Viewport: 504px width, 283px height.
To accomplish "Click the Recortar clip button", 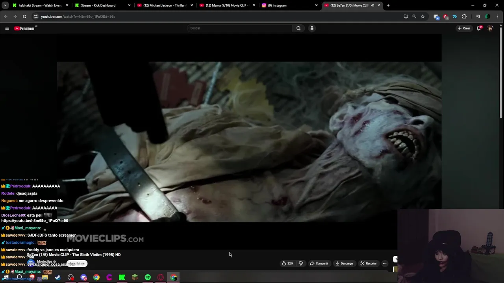I will coord(369,263).
